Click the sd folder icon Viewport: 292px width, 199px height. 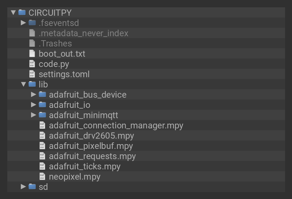click(x=32, y=187)
